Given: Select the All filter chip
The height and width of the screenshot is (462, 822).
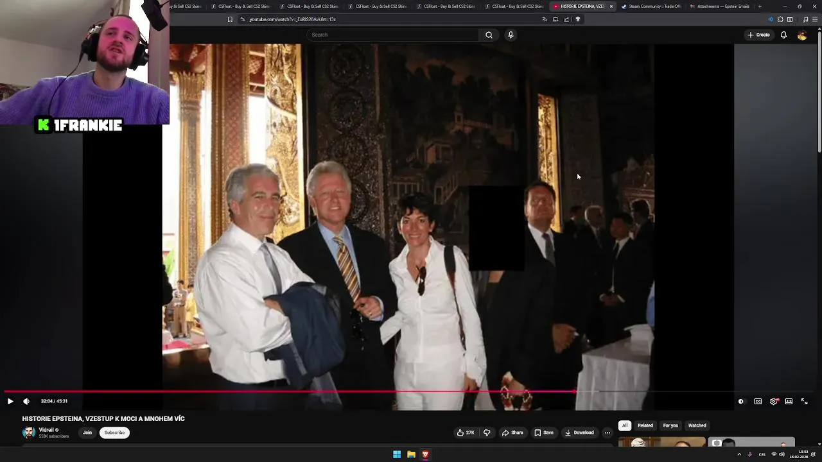Looking at the screenshot, I should 624,425.
